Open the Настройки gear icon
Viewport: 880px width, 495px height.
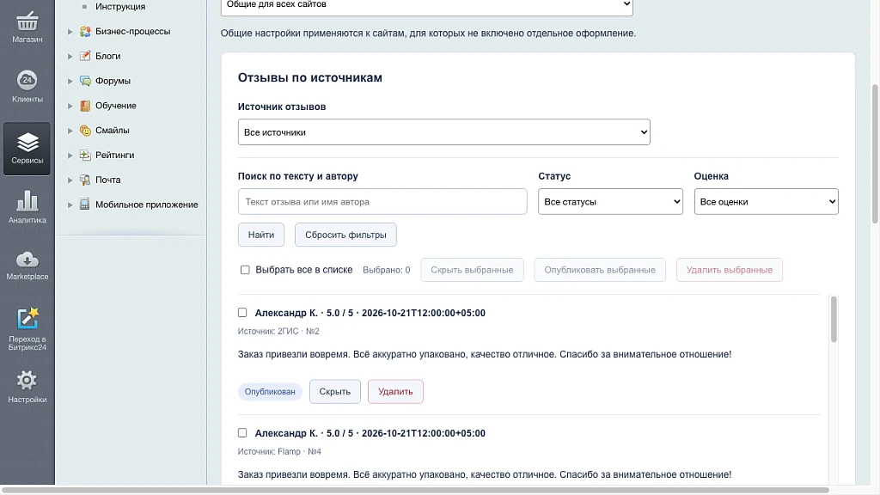(x=27, y=381)
